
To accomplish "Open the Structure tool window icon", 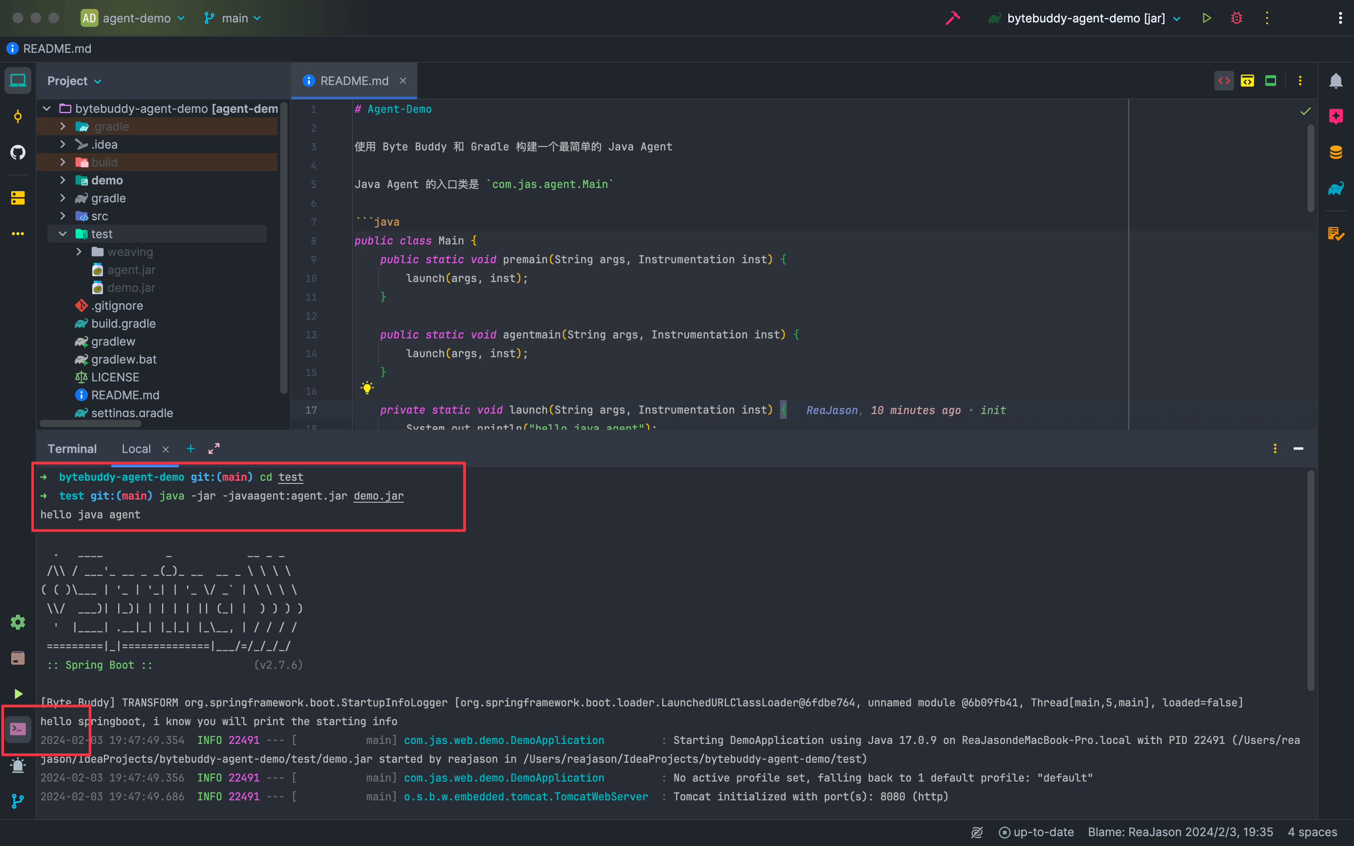I will [x=18, y=197].
